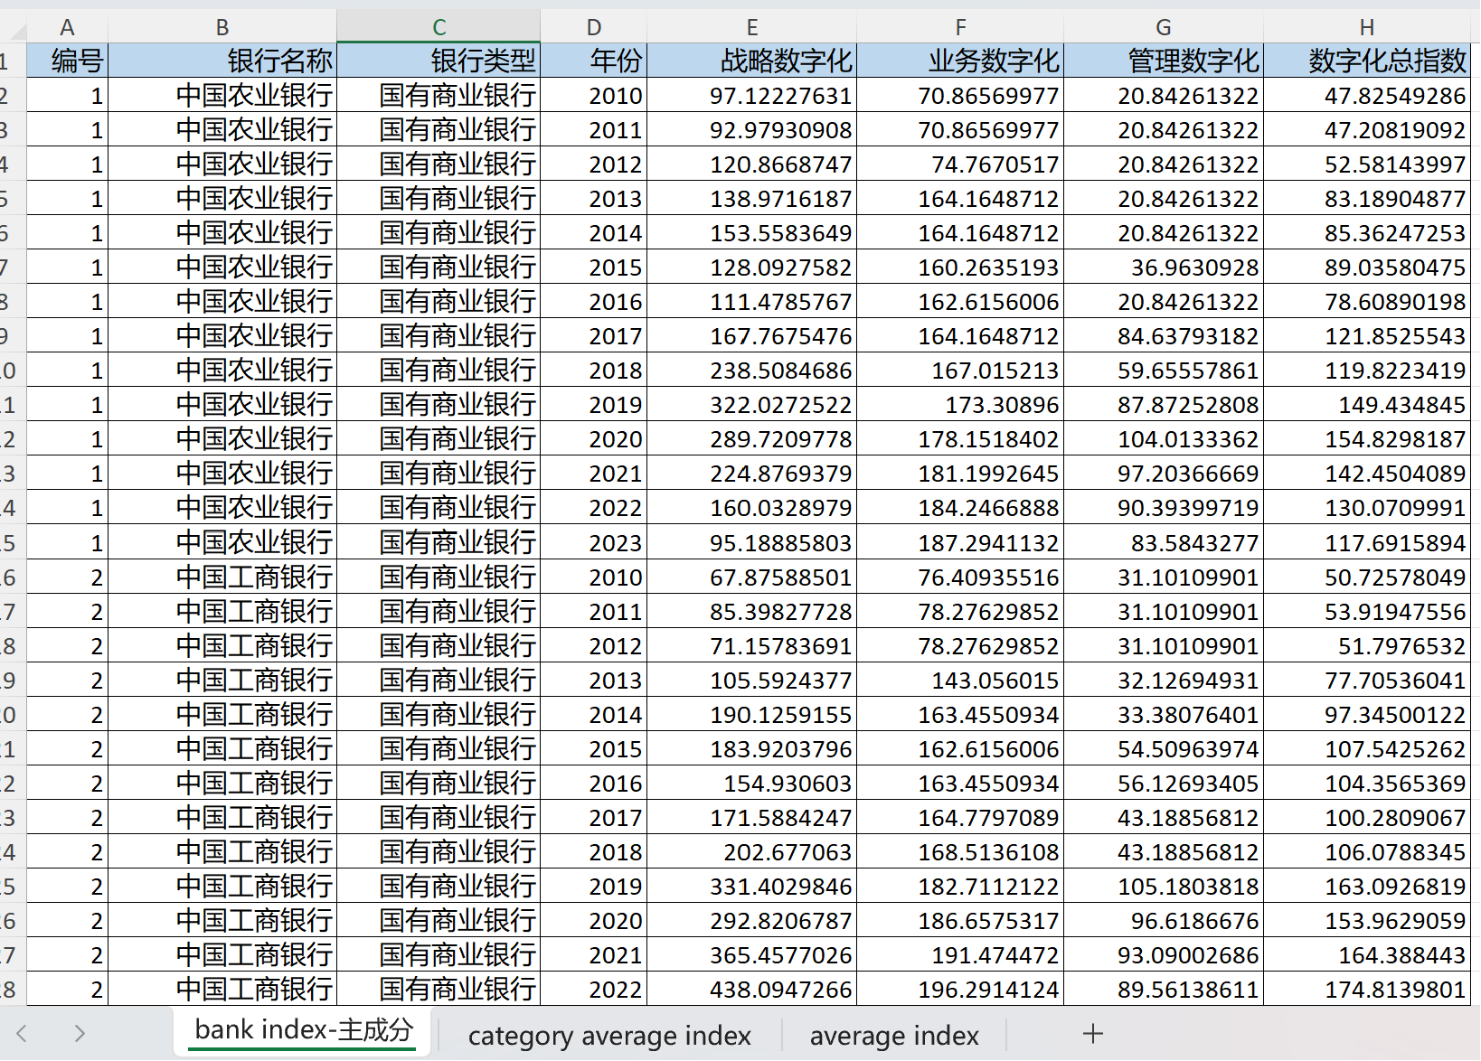This screenshot has width=1481, height=1061.
Task: Select the cell with value 36.9630928
Action: [1164, 267]
